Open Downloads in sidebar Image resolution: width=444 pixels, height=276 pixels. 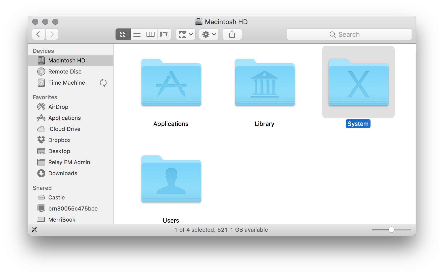71,173
